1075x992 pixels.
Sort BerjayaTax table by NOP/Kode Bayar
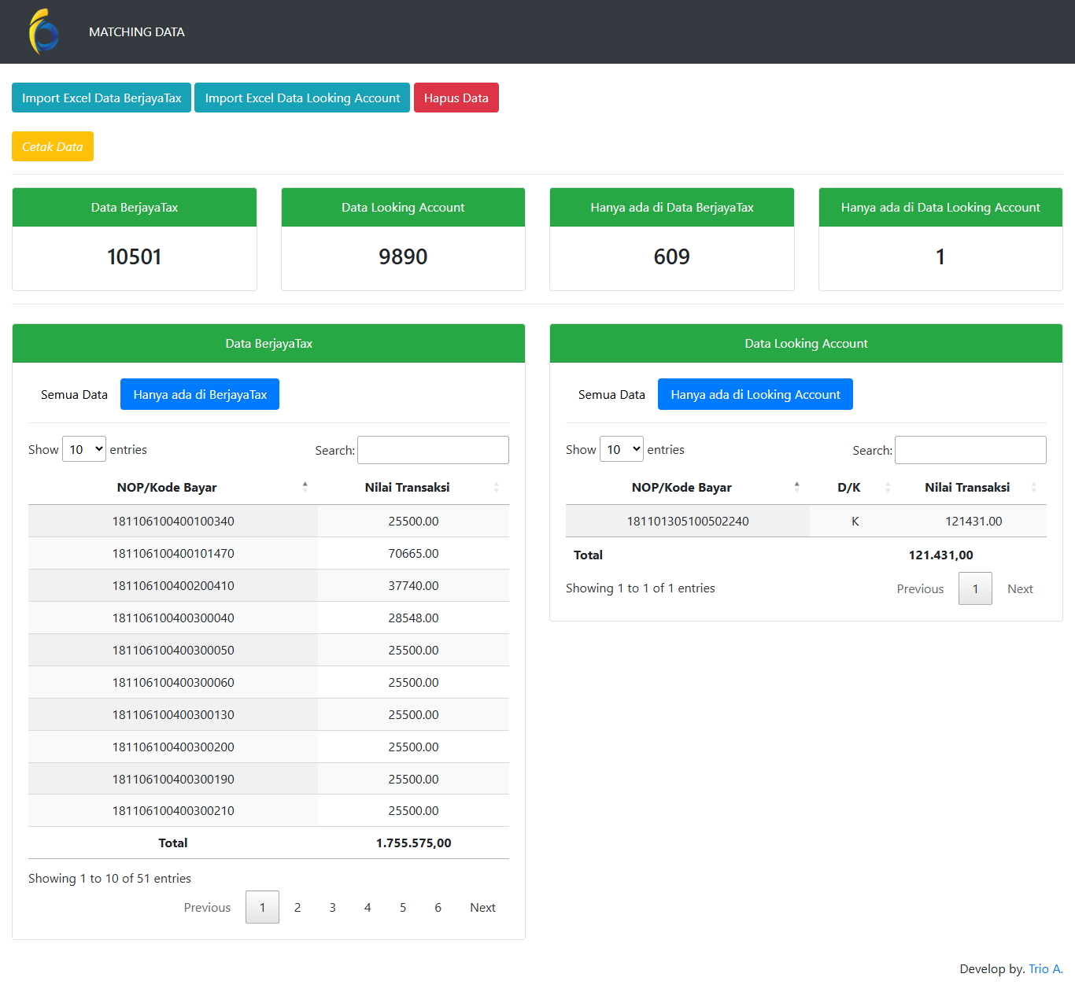(168, 488)
